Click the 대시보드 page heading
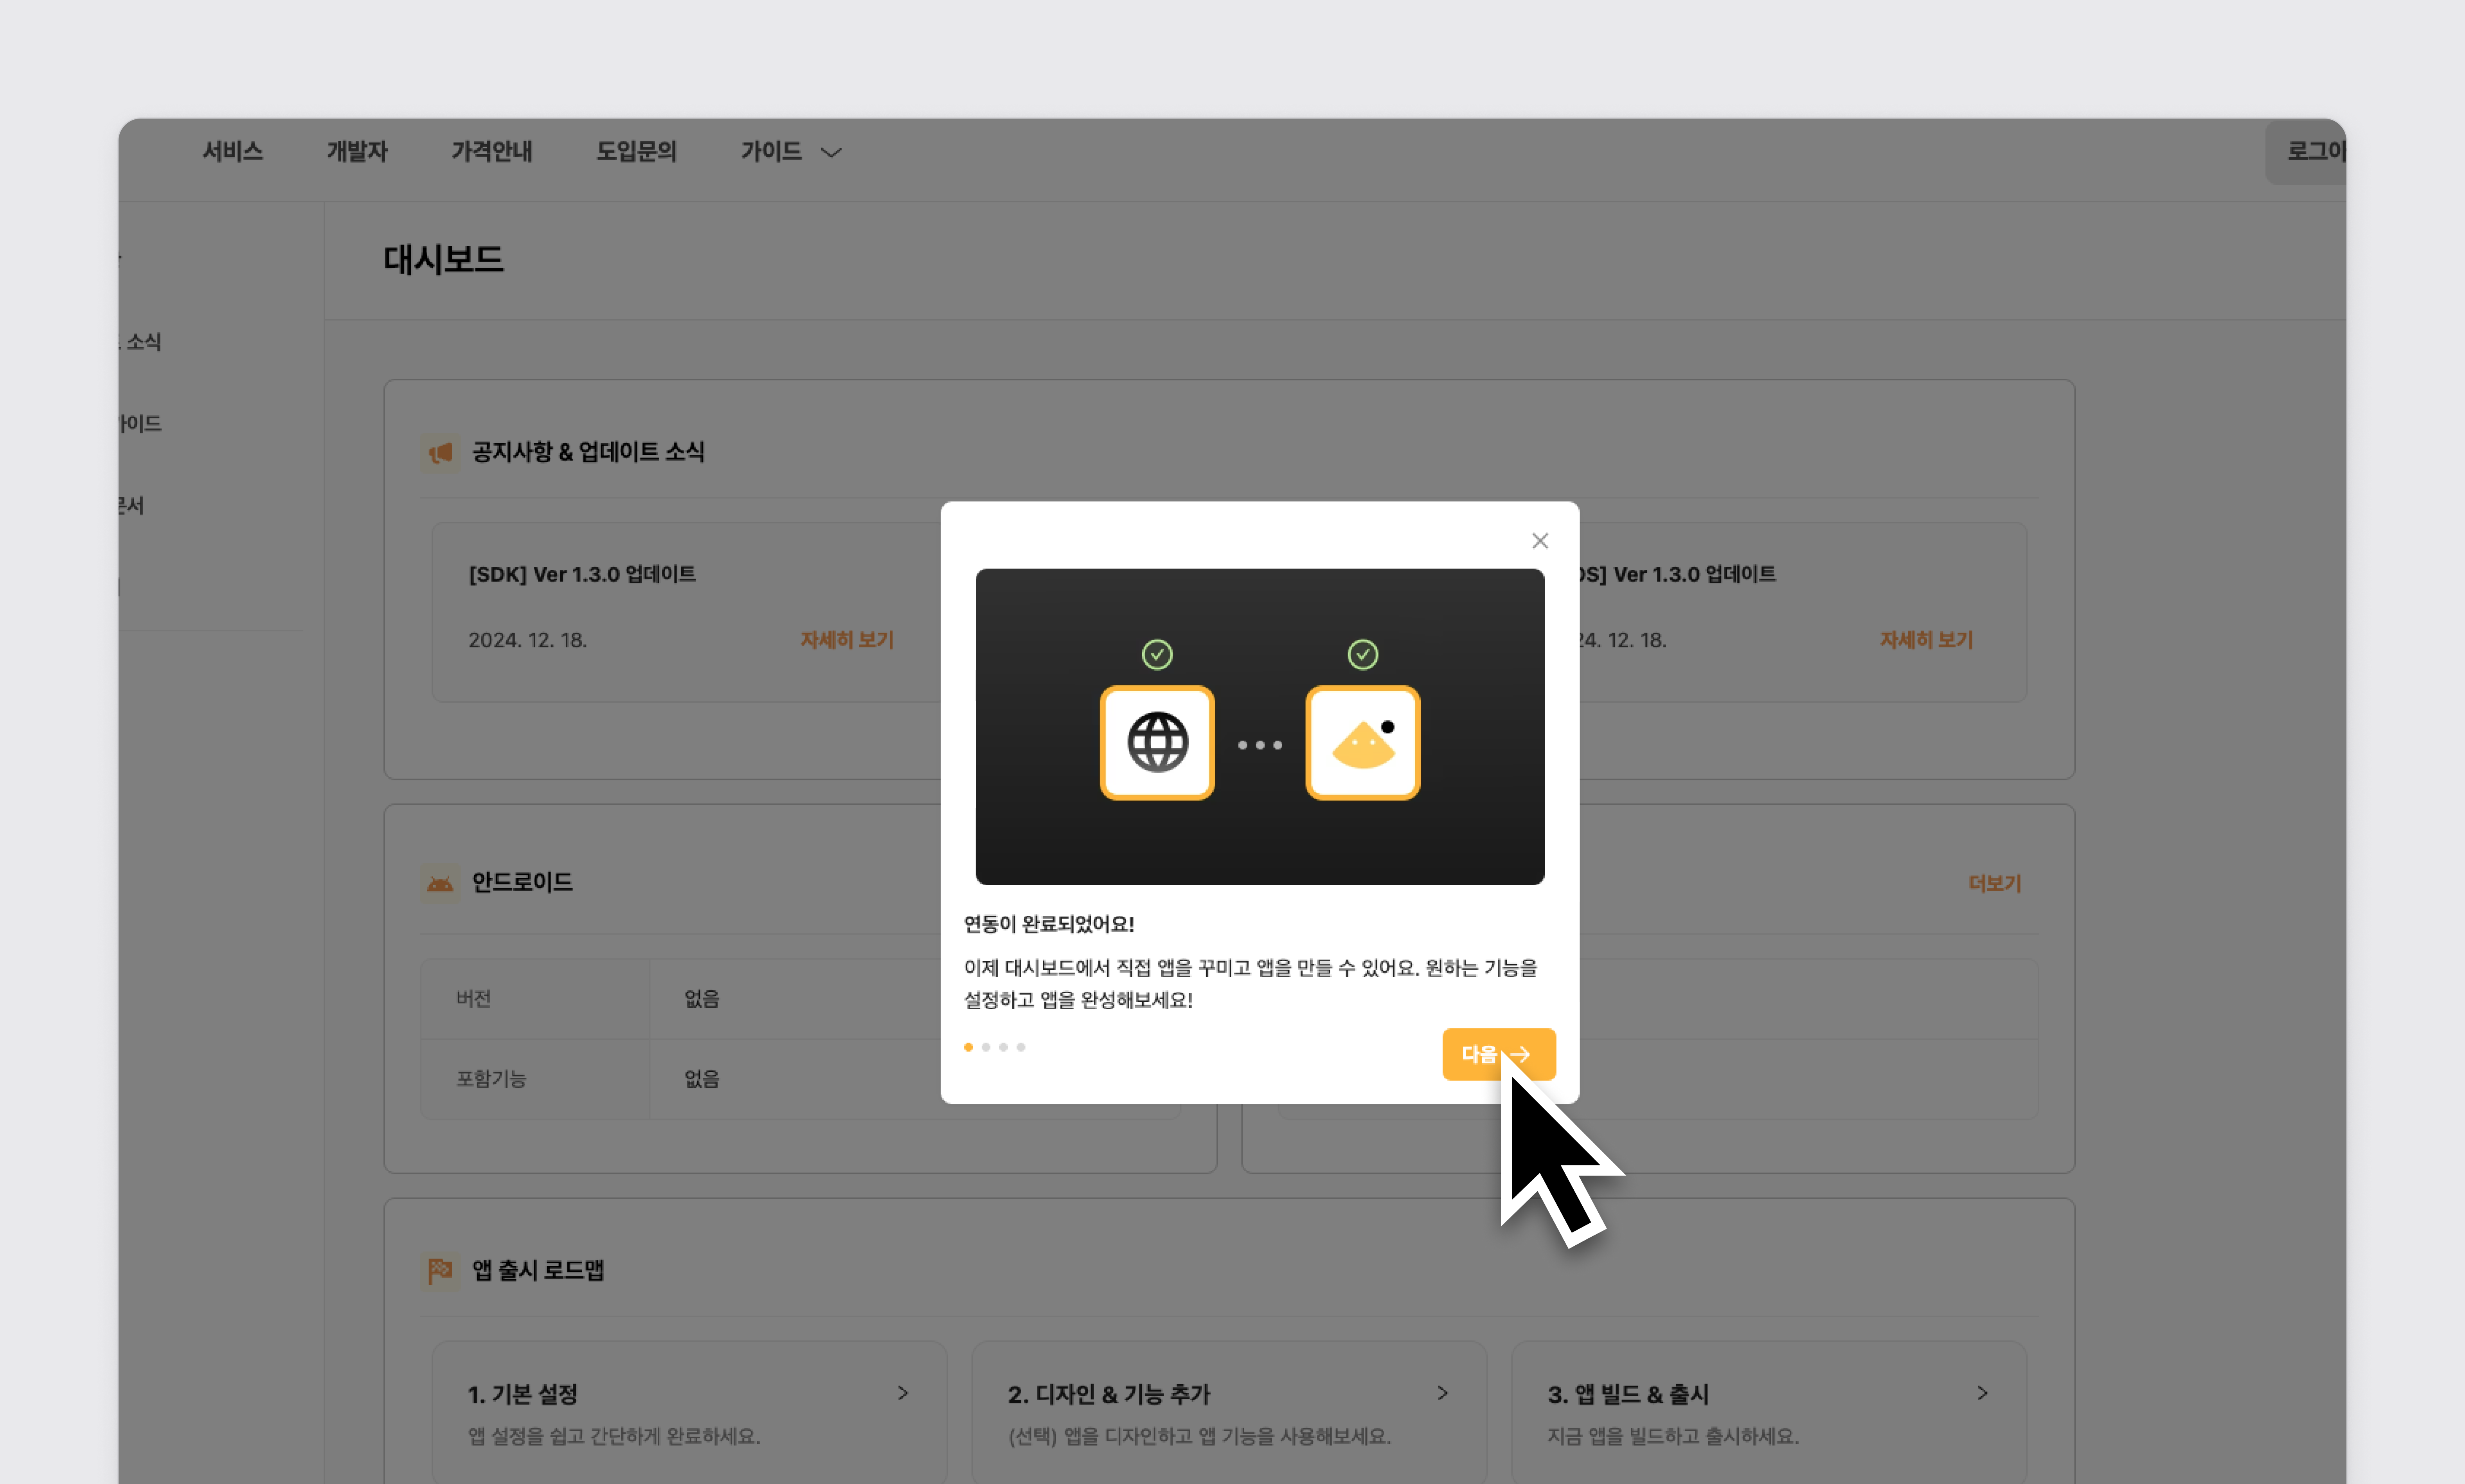This screenshot has width=2465, height=1484. [x=444, y=260]
